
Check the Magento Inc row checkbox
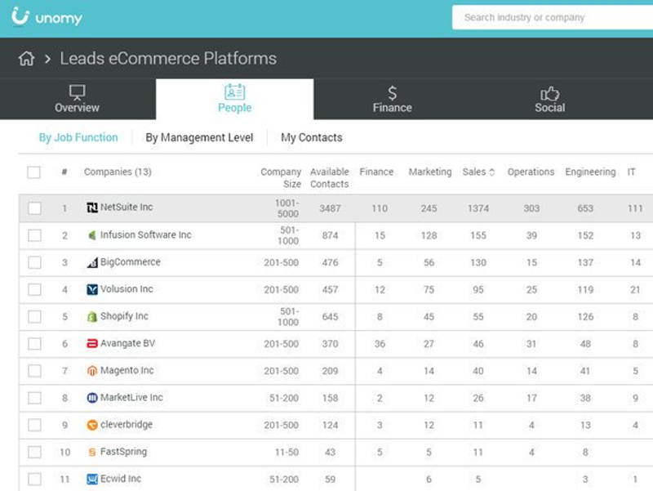tap(34, 371)
